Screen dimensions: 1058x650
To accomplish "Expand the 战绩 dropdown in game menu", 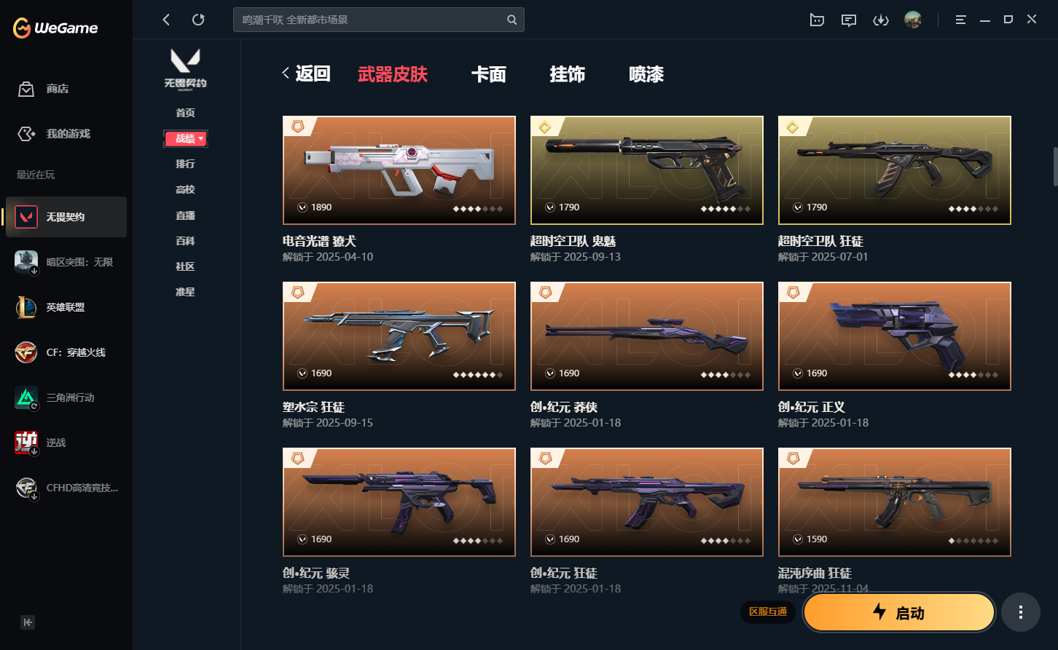I will 186,138.
